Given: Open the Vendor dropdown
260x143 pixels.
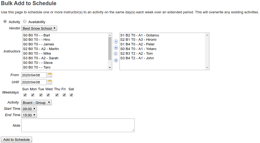Looking at the screenshot, I should coord(39,28).
